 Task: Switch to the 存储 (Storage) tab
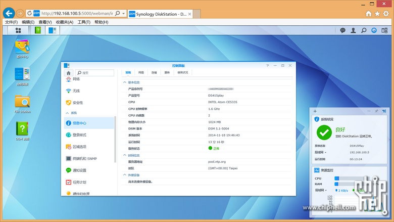pyautogui.click(x=154, y=72)
